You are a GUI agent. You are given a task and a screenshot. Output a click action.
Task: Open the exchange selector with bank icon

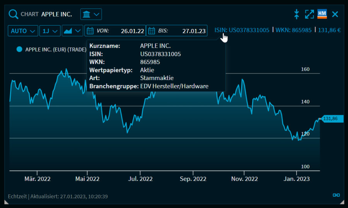point(91,14)
